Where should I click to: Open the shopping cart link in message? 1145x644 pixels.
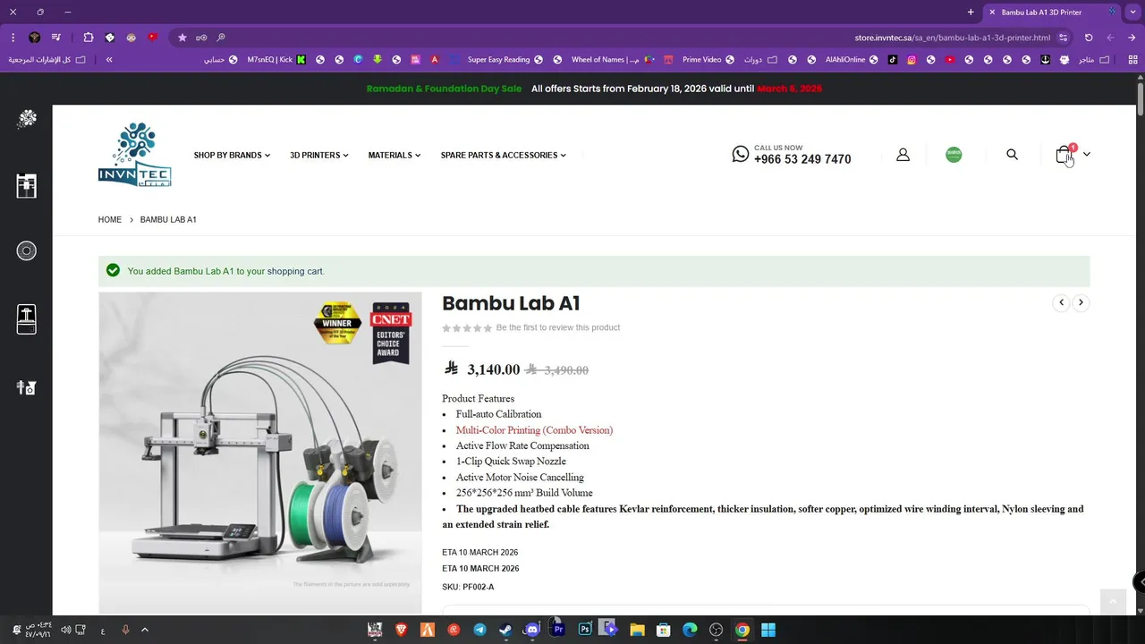(x=294, y=271)
